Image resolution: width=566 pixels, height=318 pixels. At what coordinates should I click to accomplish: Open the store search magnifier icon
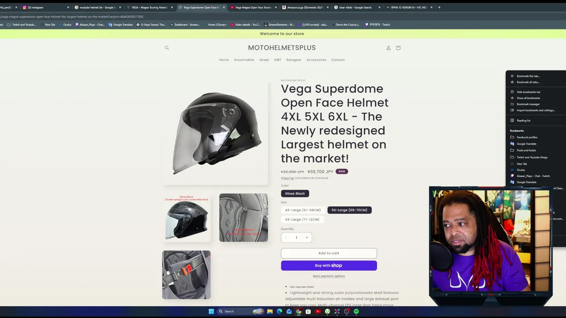[167, 48]
